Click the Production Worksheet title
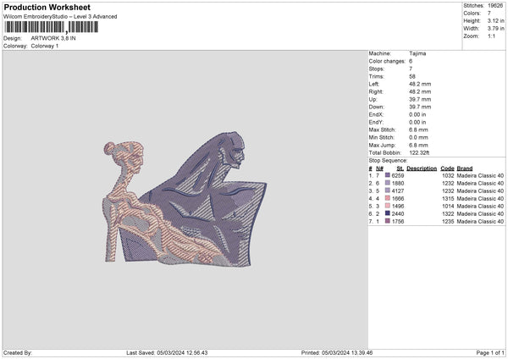The width and height of the screenshot is (508, 359). [x=43, y=8]
